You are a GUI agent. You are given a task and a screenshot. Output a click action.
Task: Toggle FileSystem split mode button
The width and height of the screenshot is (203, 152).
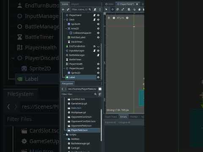click(100, 89)
